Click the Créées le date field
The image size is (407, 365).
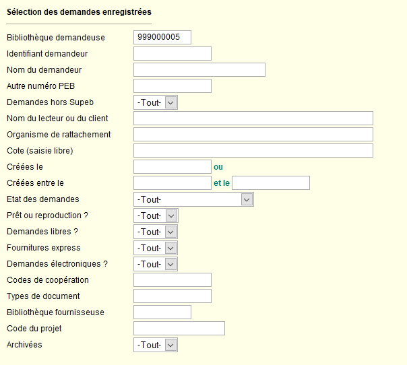pos(173,166)
